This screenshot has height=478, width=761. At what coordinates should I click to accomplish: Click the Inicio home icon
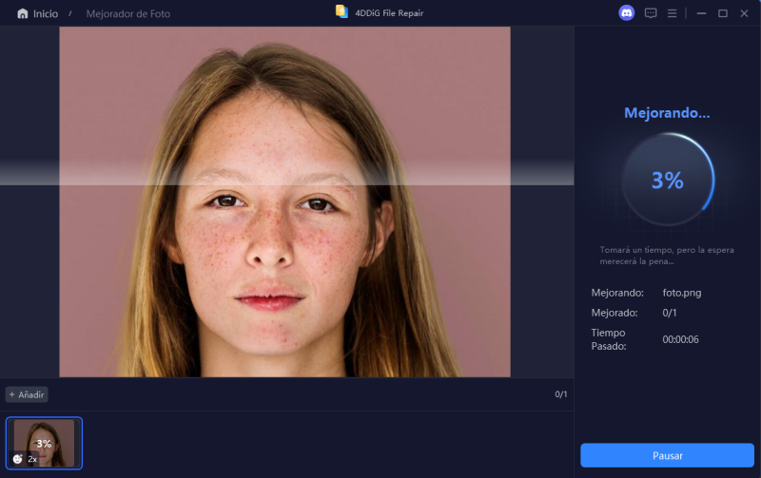click(x=22, y=13)
